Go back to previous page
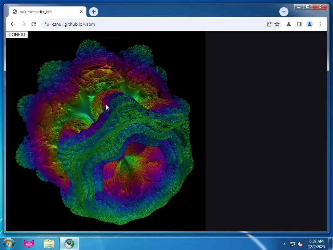 tap(13, 24)
